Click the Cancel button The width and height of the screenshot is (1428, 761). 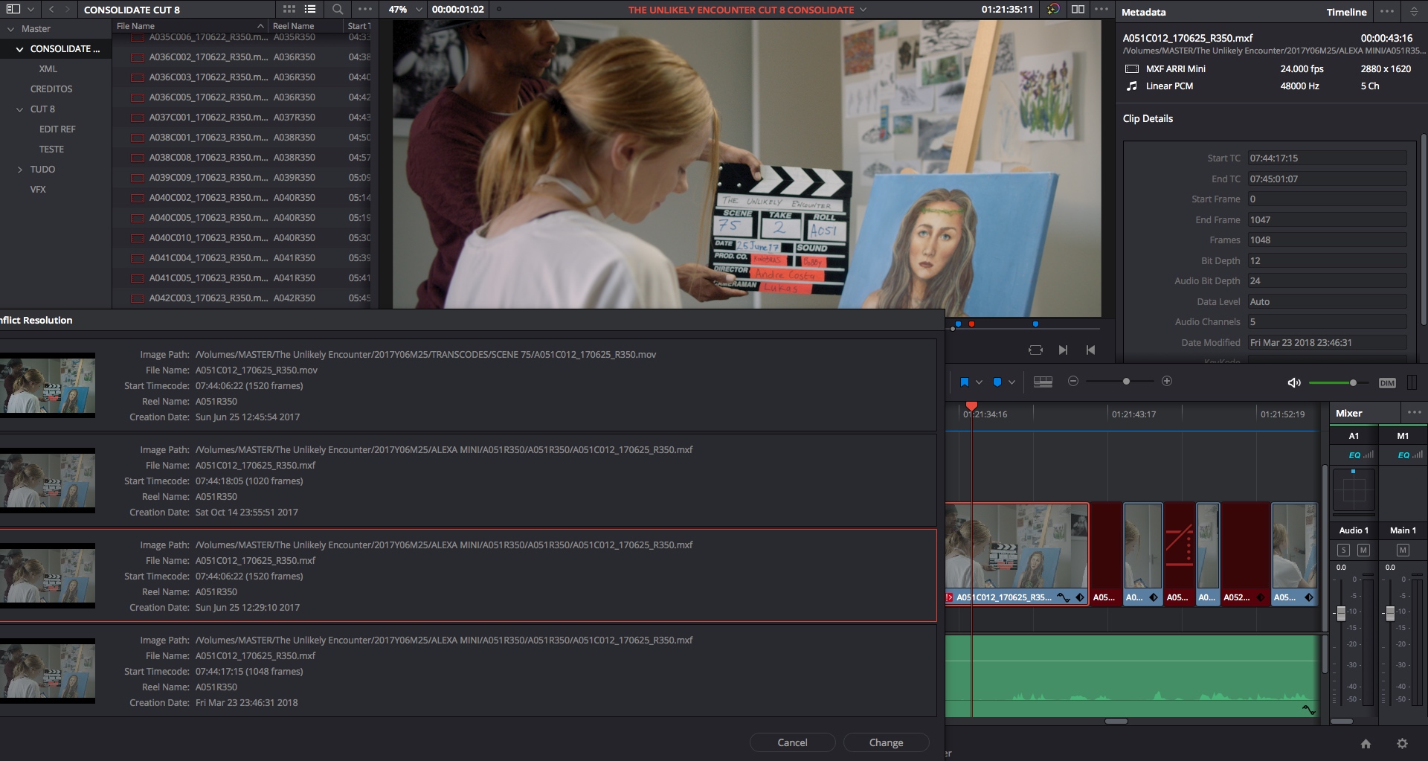point(792,742)
